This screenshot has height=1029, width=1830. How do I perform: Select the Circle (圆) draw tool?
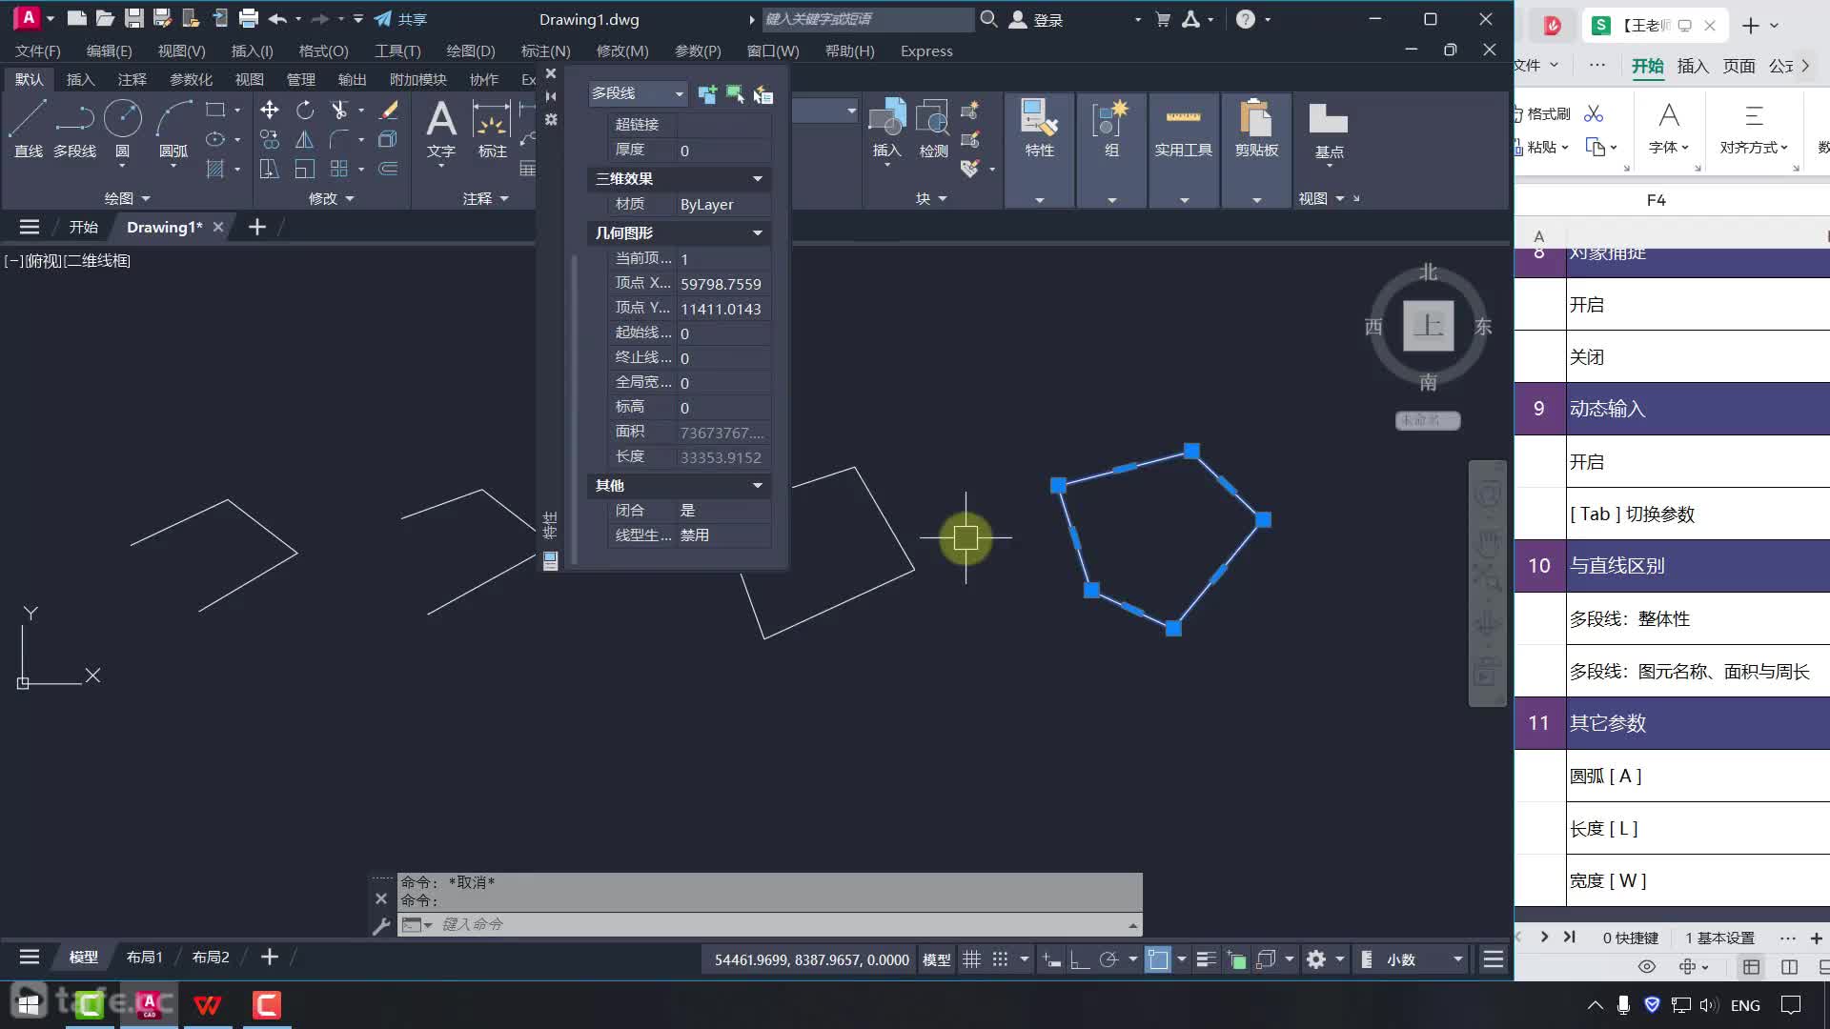pos(122,129)
